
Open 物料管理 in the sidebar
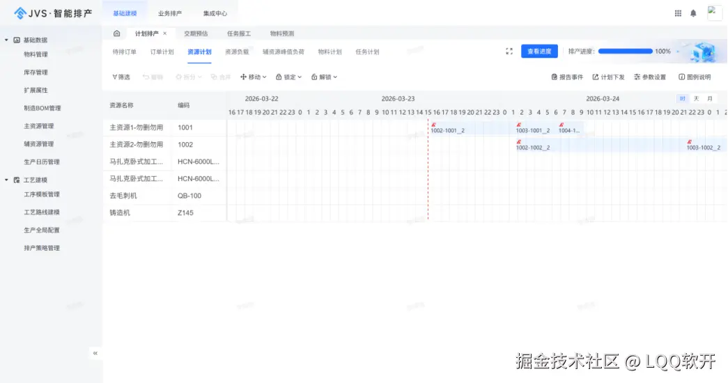[x=36, y=54]
